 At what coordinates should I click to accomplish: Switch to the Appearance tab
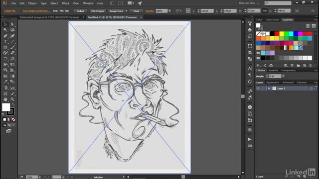[x=273, y=83]
